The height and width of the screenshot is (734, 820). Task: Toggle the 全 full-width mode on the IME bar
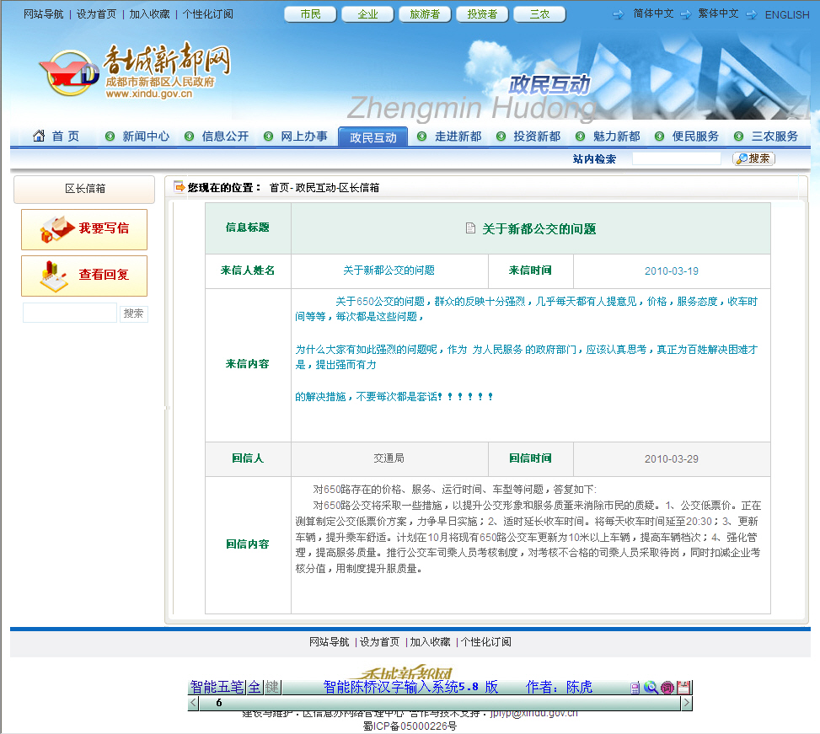tap(255, 687)
